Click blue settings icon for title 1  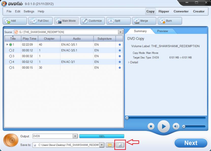tap(120, 45)
